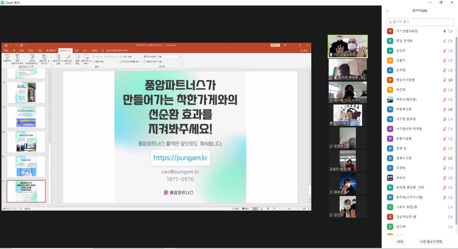458x249 pixels.
Task: Click the Invite button in participants panel
Action: click(400, 242)
